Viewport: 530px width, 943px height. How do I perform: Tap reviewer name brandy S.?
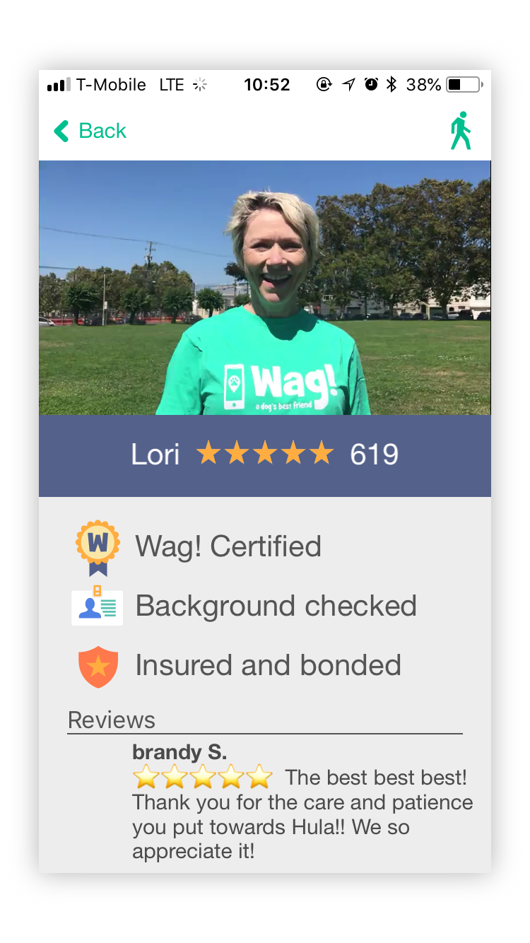179,751
